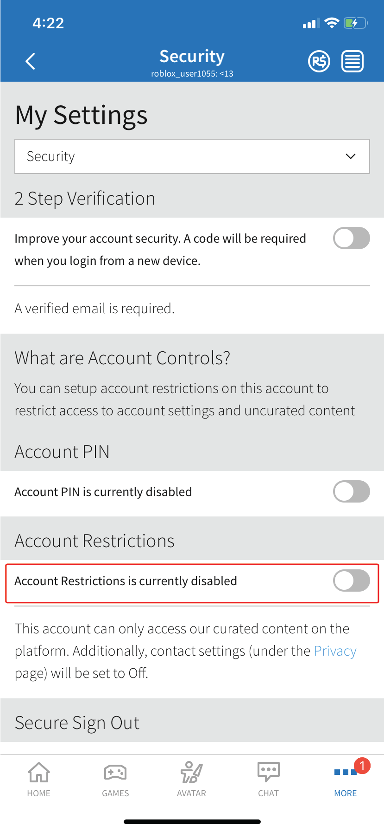Viewport: 384px width, 832px height.
Task: Tap the battery status icon
Action: [x=355, y=23]
